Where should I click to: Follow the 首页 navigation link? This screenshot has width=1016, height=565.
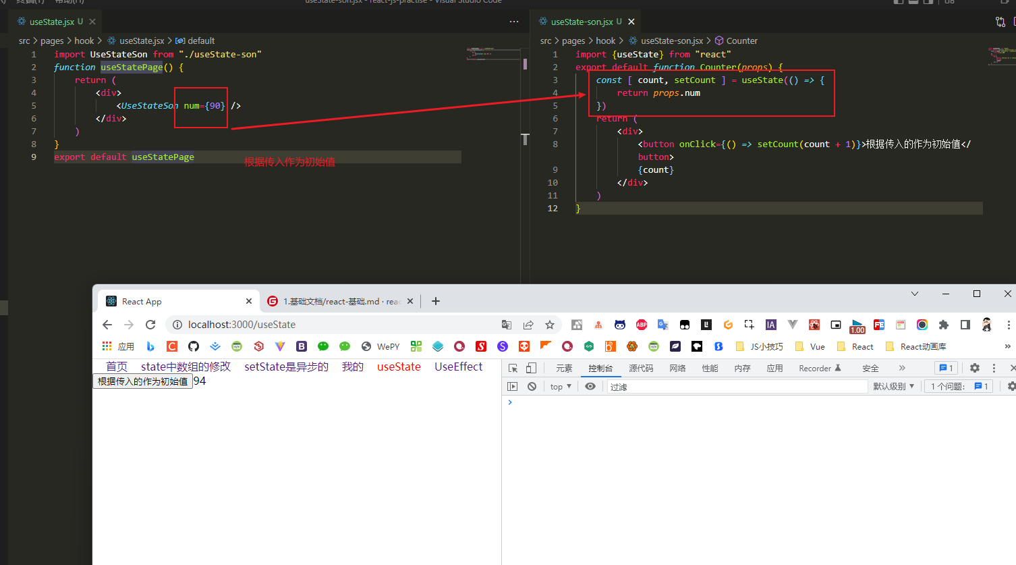click(x=117, y=367)
